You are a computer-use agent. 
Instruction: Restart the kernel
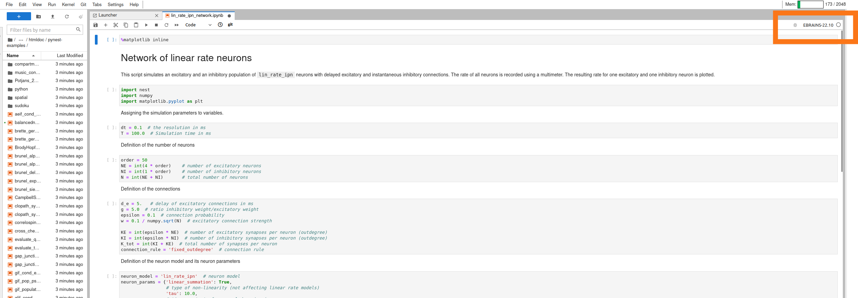pyautogui.click(x=166, y=25)
